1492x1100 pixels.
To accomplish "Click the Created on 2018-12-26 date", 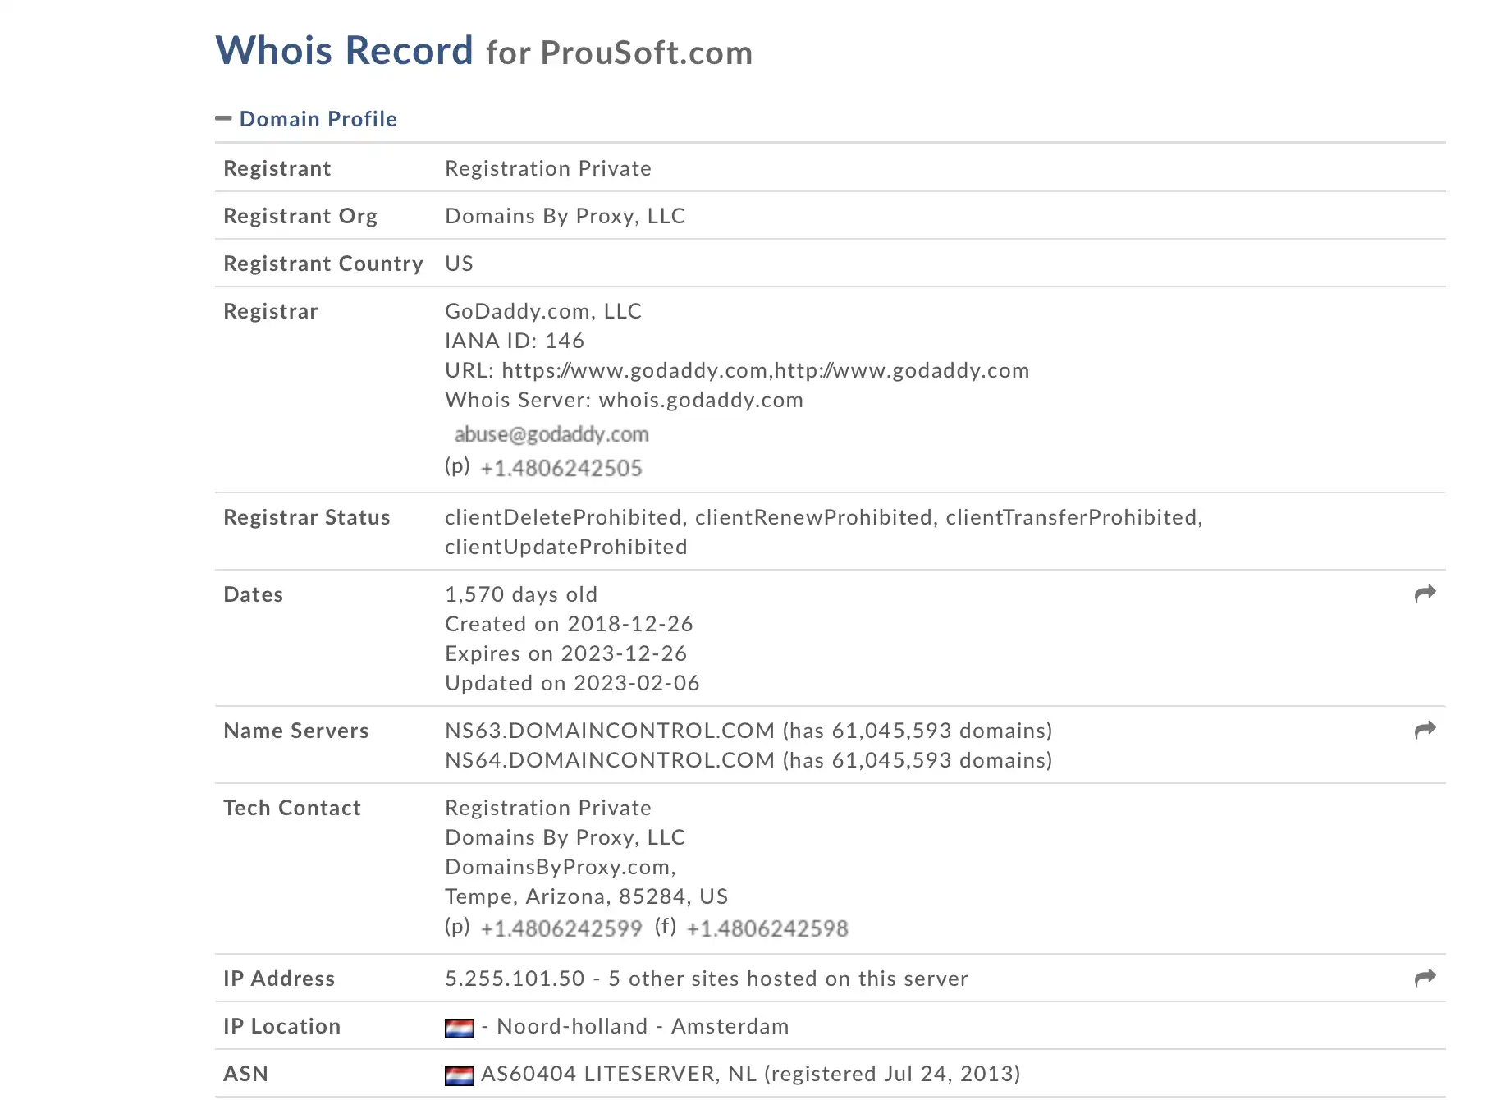I will coord(569,624).
